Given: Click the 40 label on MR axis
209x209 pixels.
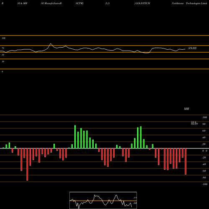Looking at the screenshot, I should 204,138.
